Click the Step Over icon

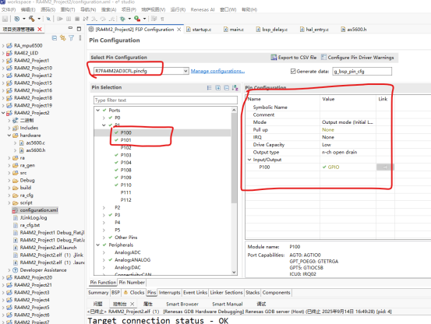pos(103,19)
